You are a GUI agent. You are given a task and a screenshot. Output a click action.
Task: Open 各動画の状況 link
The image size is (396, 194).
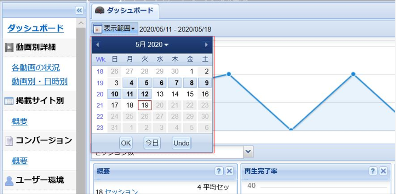tap(36, 67)
